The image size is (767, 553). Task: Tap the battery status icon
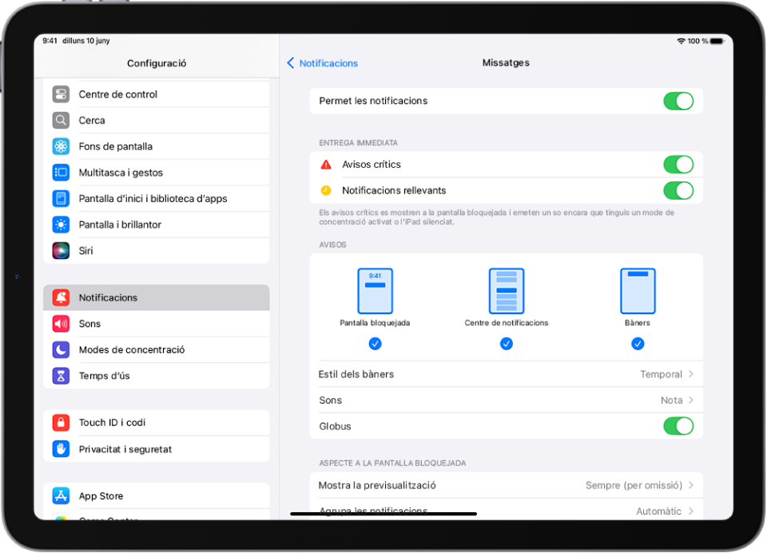coord(717,41)
